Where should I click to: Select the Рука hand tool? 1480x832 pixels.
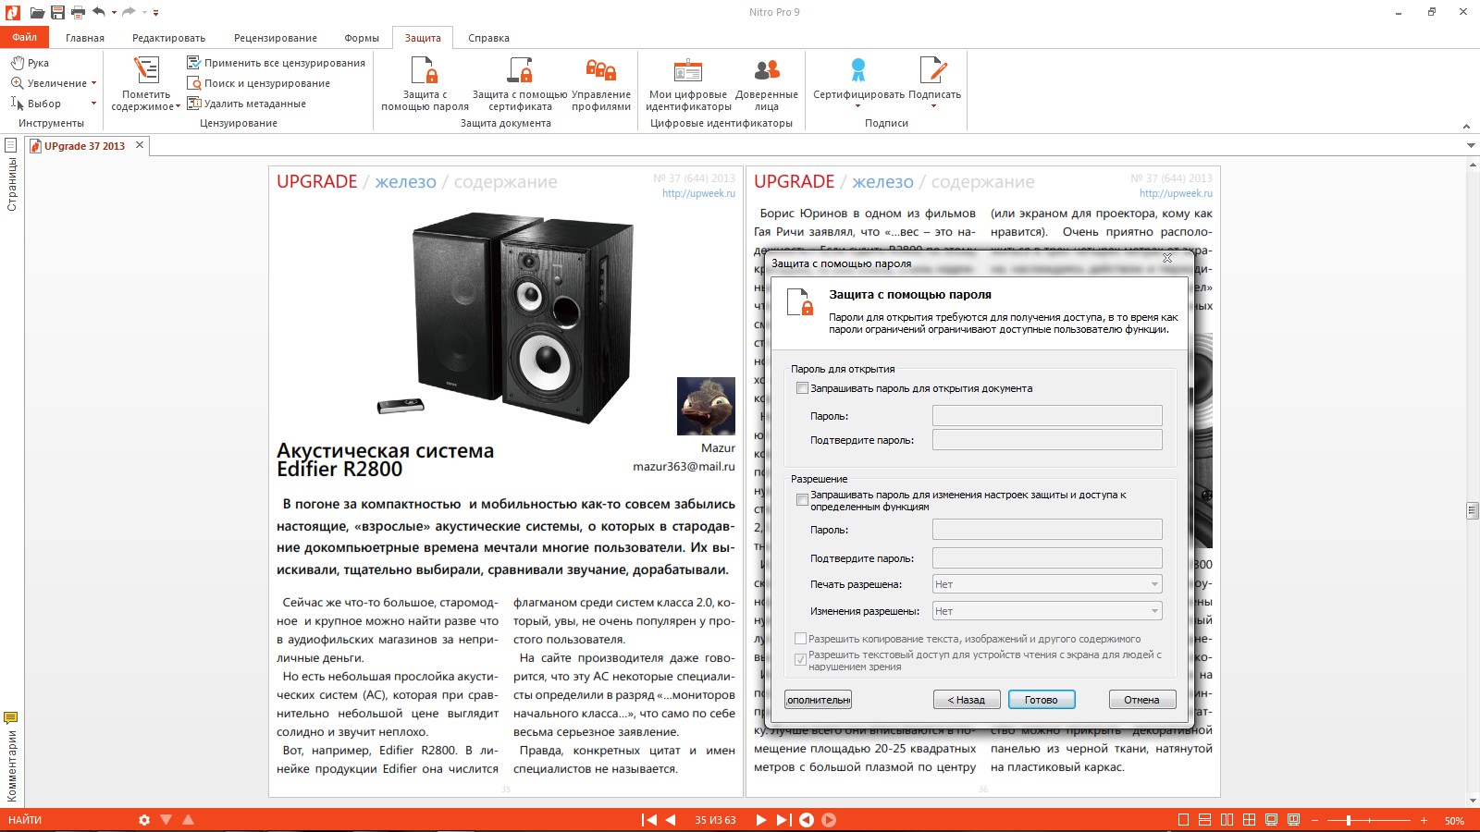click(30, 63)
